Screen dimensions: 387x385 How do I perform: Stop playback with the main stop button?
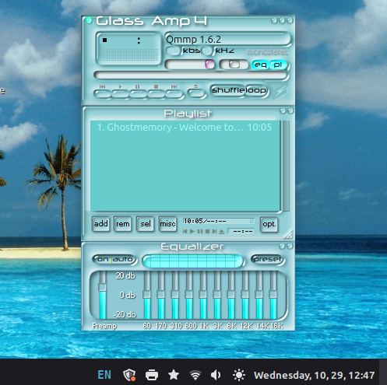point(156,94)
